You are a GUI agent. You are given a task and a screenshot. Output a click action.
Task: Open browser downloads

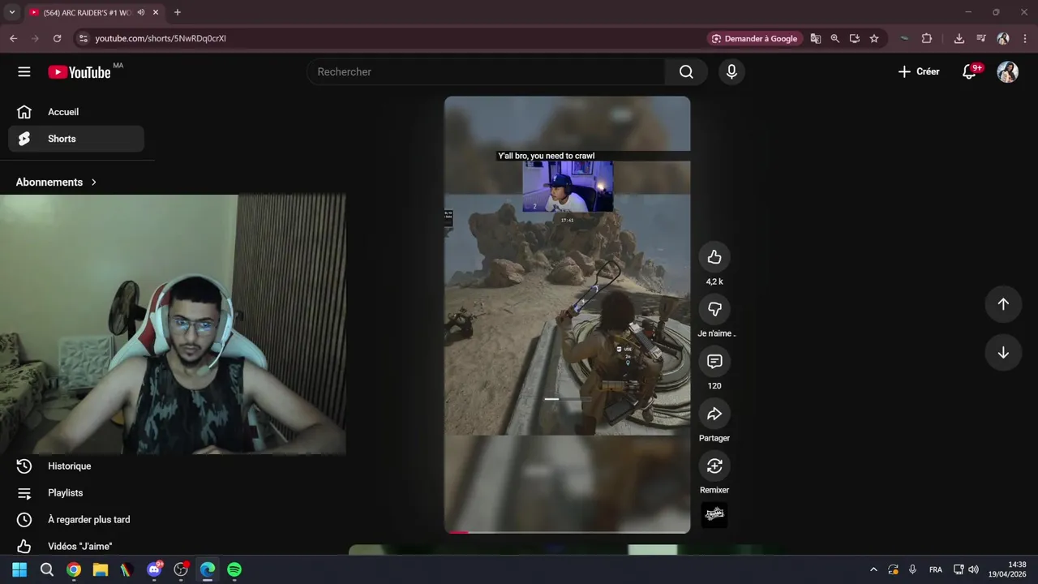pyautogui.click(x=959, y=38)
